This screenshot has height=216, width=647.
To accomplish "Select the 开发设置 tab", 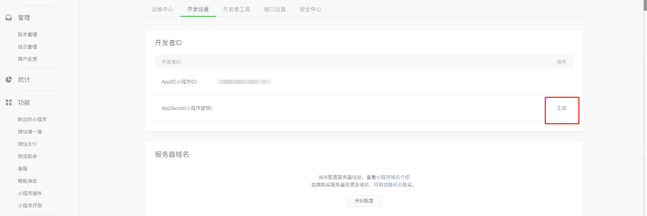I will (x=198, y=9).
